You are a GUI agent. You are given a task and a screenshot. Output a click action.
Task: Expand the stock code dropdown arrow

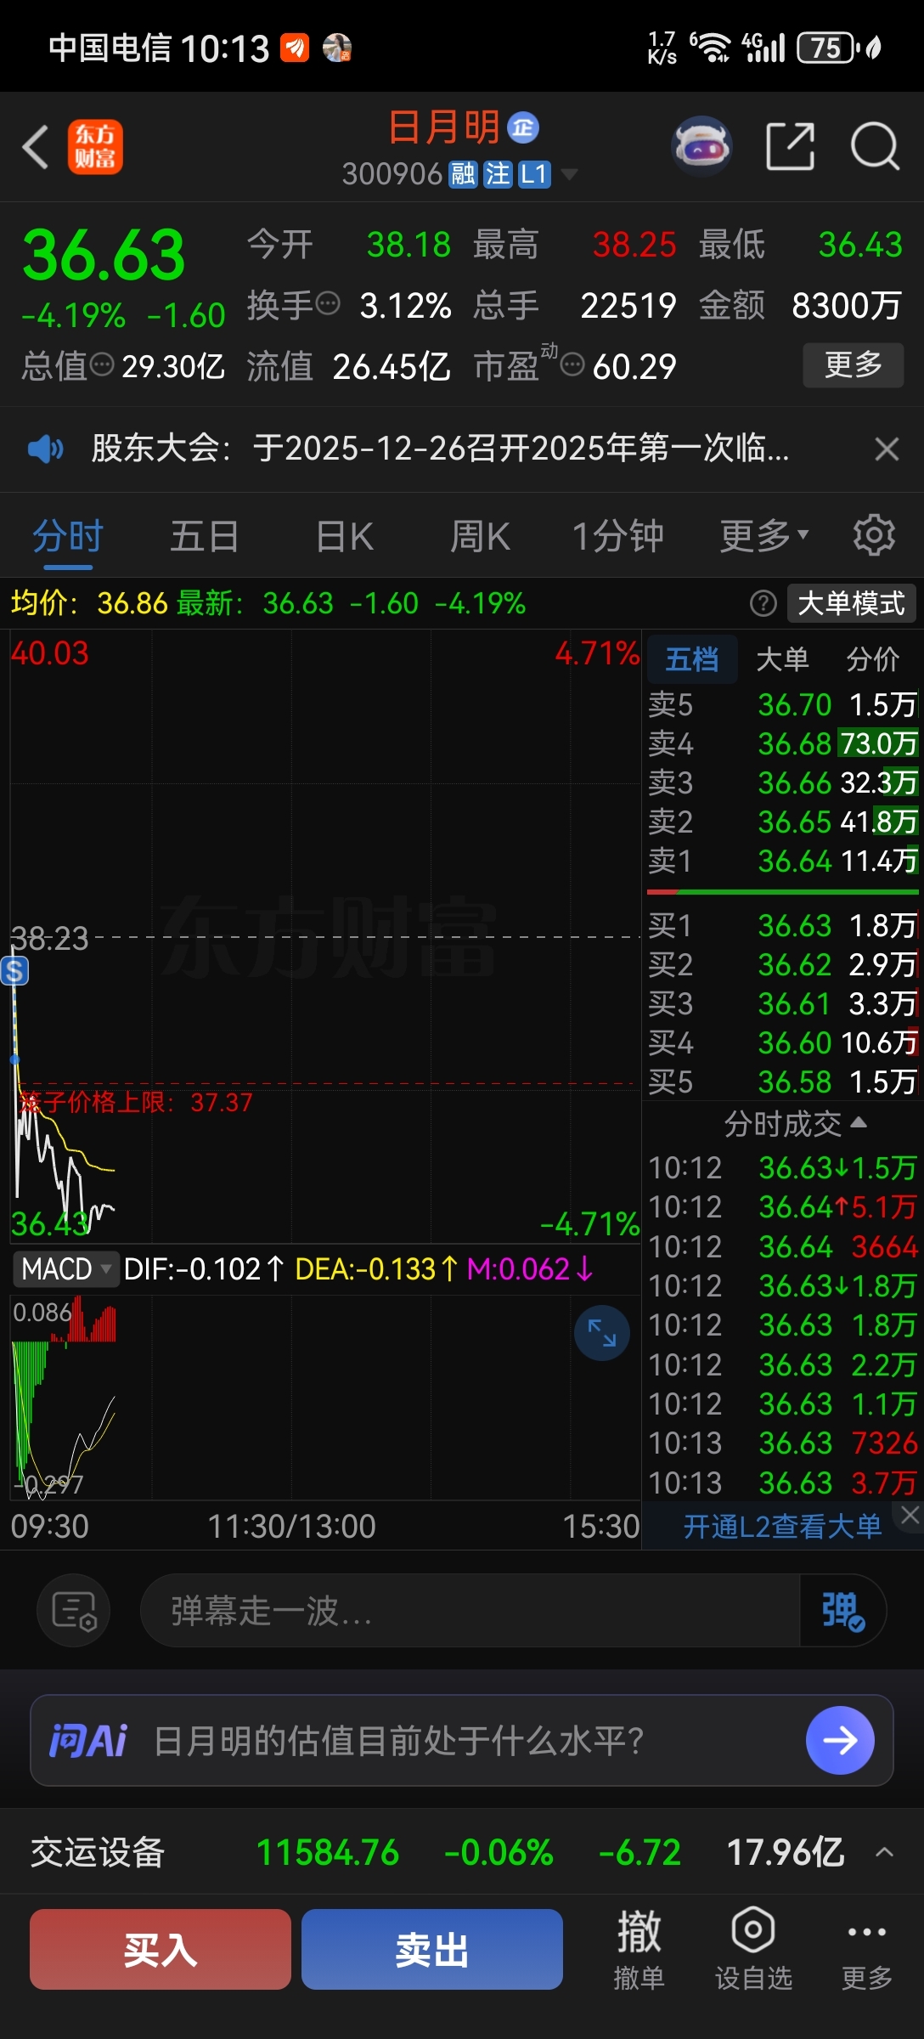tap(570, 174)
